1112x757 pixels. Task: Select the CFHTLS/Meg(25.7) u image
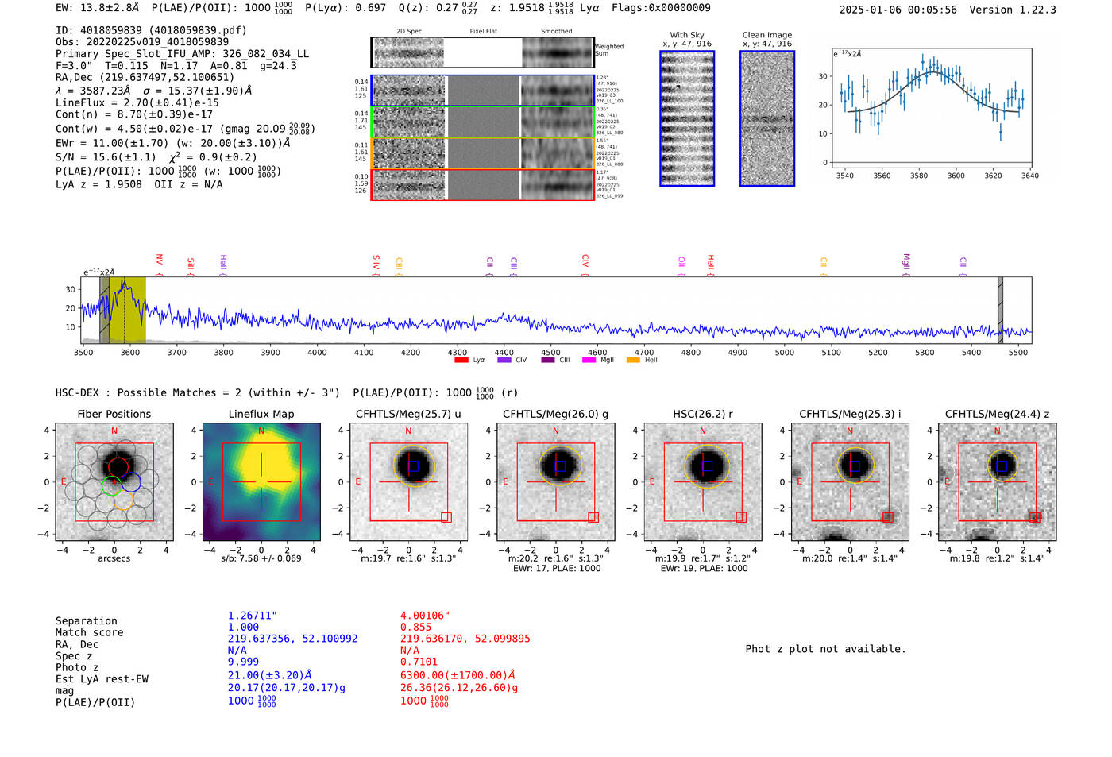tap(408, 482)
